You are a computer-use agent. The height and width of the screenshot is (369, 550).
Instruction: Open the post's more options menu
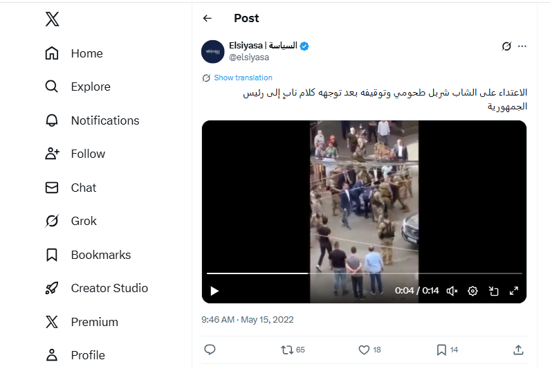point(522,46)
